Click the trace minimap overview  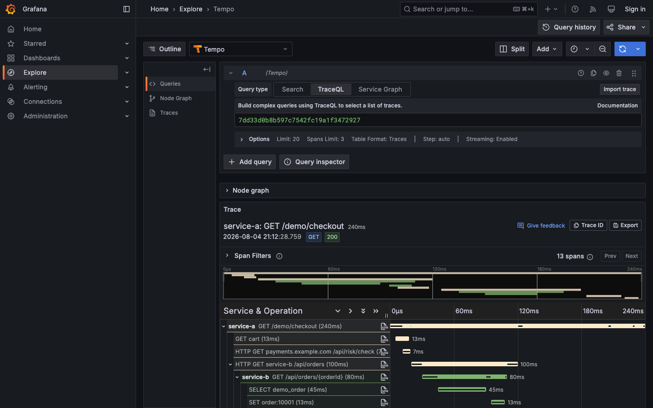click(433, 286)
